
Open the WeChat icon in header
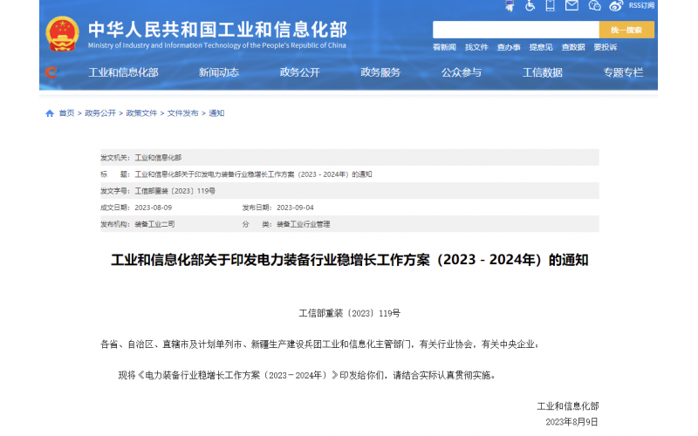[594, 6]
